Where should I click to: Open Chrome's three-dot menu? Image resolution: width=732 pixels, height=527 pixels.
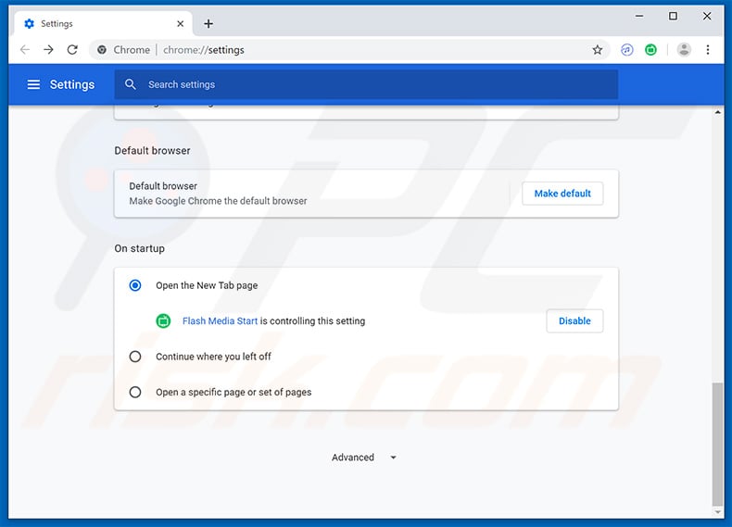tap(708, 49)
